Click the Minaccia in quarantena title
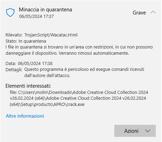Viewport: 162px width, 142px height. [x=46, y=10]
